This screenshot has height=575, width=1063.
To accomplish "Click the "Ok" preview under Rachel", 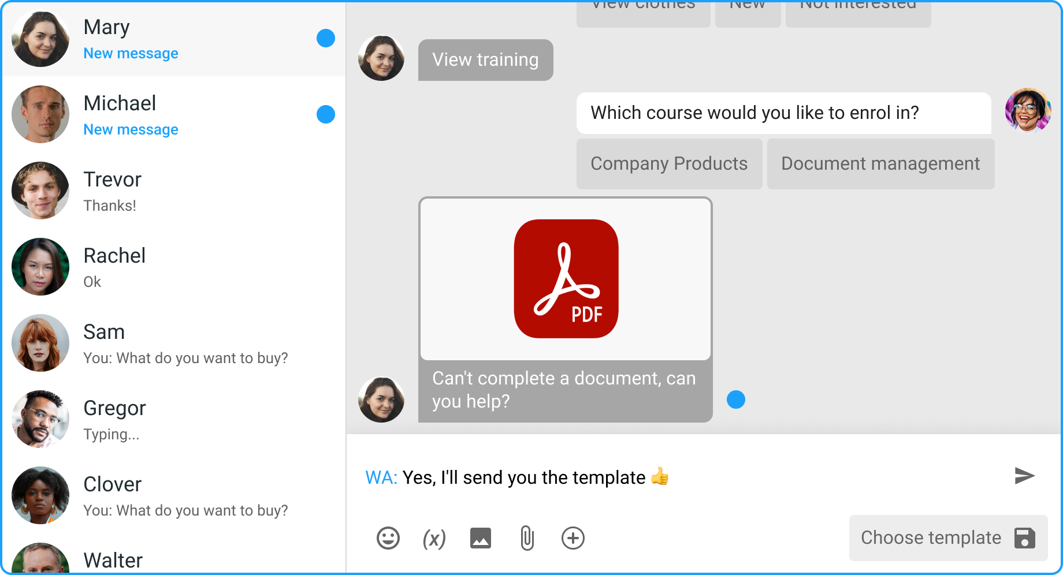I will 92,282.
